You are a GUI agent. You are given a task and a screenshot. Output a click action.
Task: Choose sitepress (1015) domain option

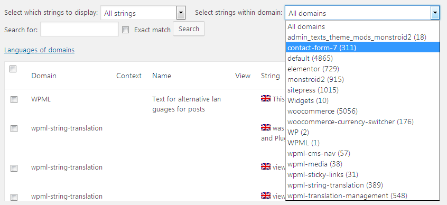pyautogui.click(x=362, y=90)
